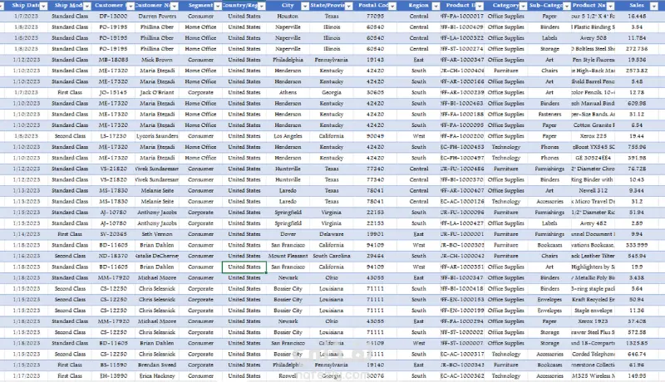Expand the Country/Region filter arrow

tap(262, 6)
